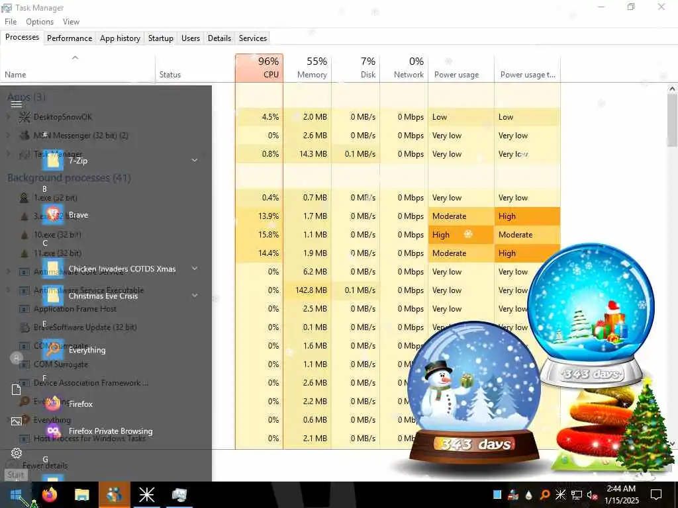The image size is (678, 508).
Task: Select the 14.4% CPU cell
Action: point(259,253)
